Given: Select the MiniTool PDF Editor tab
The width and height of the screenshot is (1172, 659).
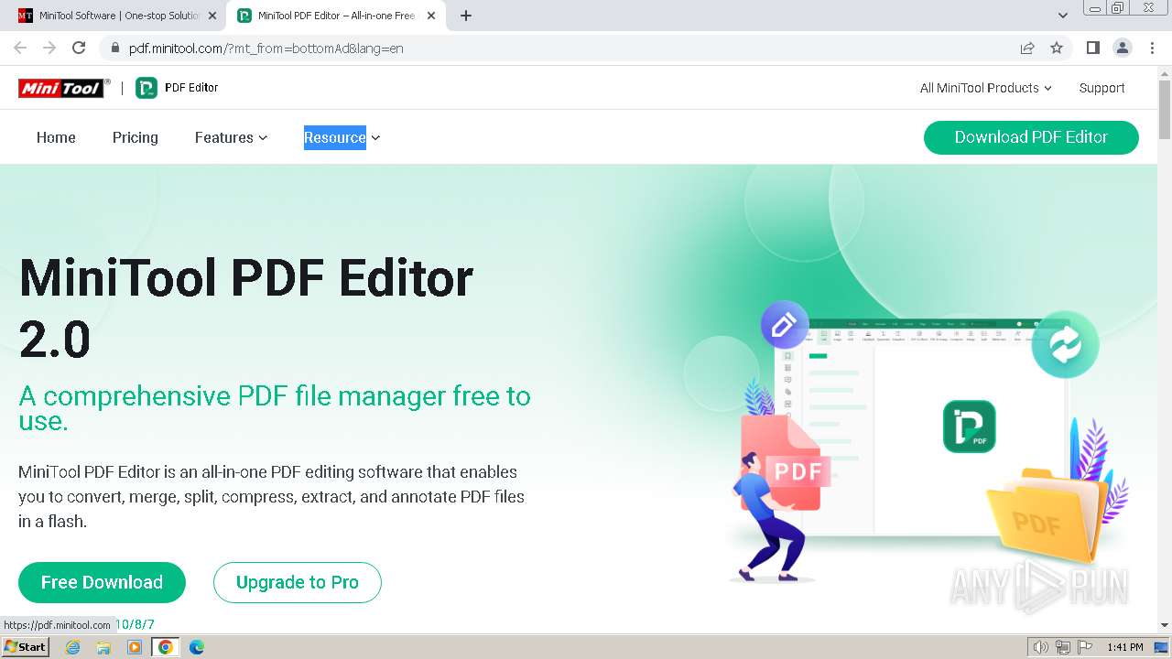Looking at the screenshot, I should [x=335, y=16].
